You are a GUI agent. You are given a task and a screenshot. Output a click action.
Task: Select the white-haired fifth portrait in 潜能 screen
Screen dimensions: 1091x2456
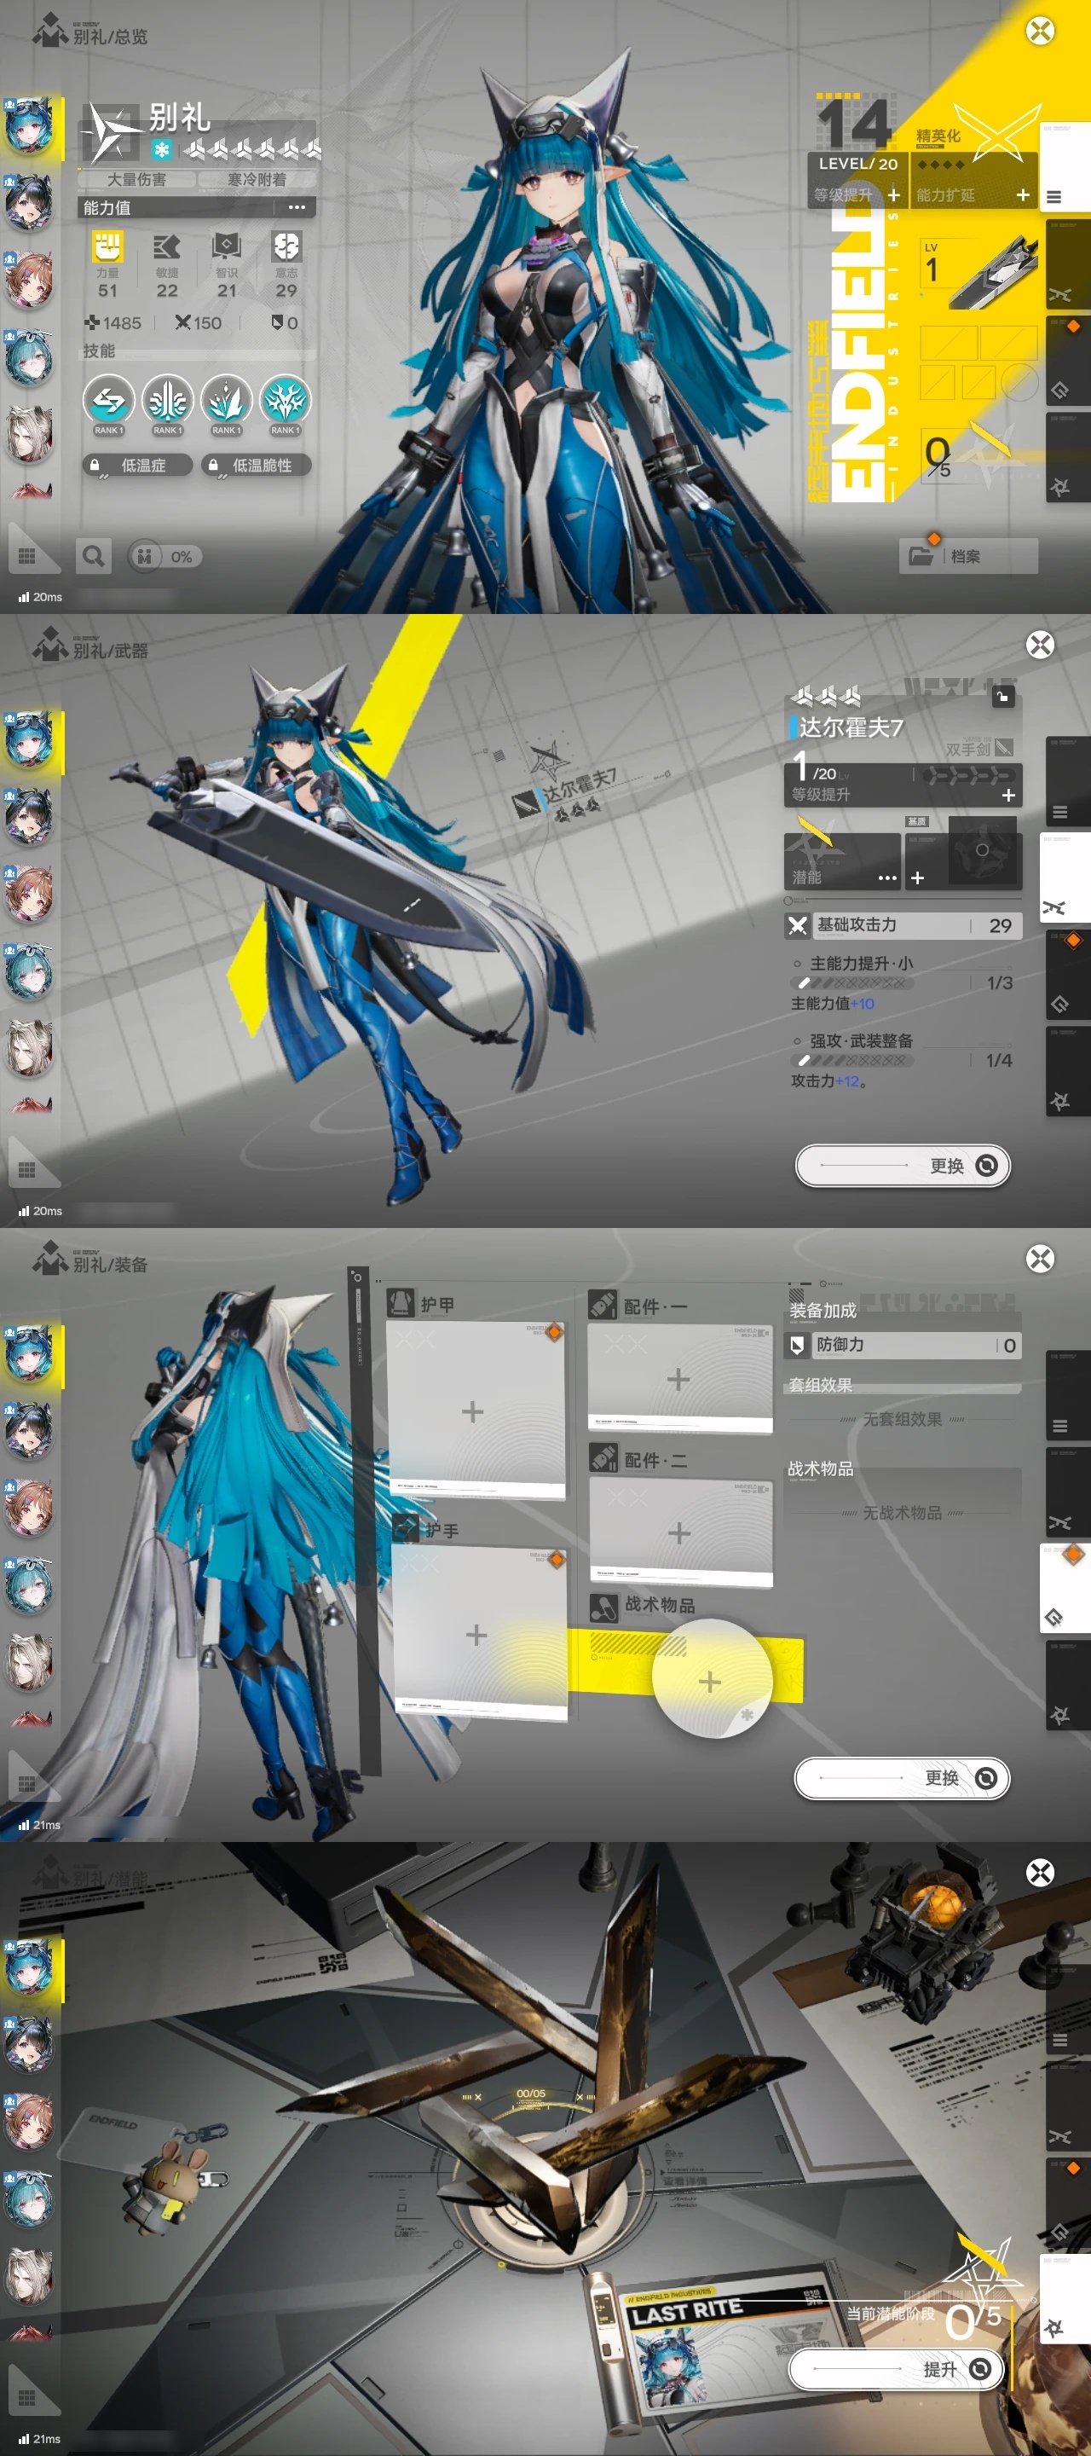[x=29, y=2276]
